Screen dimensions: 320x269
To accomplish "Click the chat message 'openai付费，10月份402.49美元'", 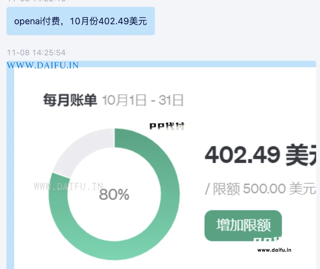I will coord(80,21).
